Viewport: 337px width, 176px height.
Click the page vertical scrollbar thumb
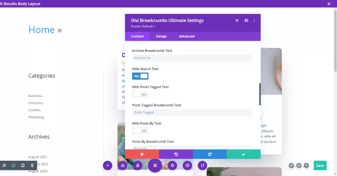[335, 41]
